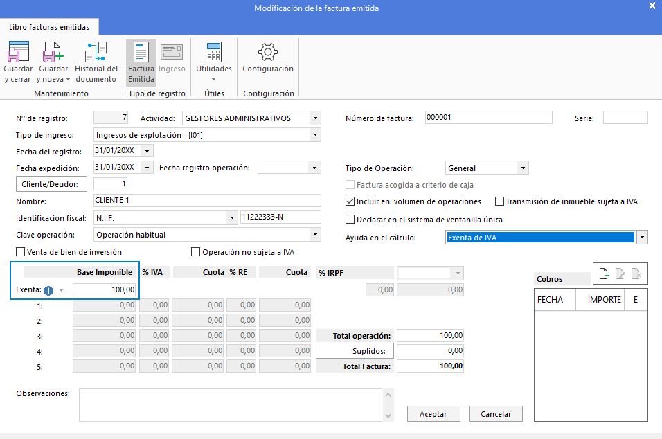Switch to Libro facturas emitidas tab
The image size is (662, 439).
pyautogui.click(x=49, y=26)
